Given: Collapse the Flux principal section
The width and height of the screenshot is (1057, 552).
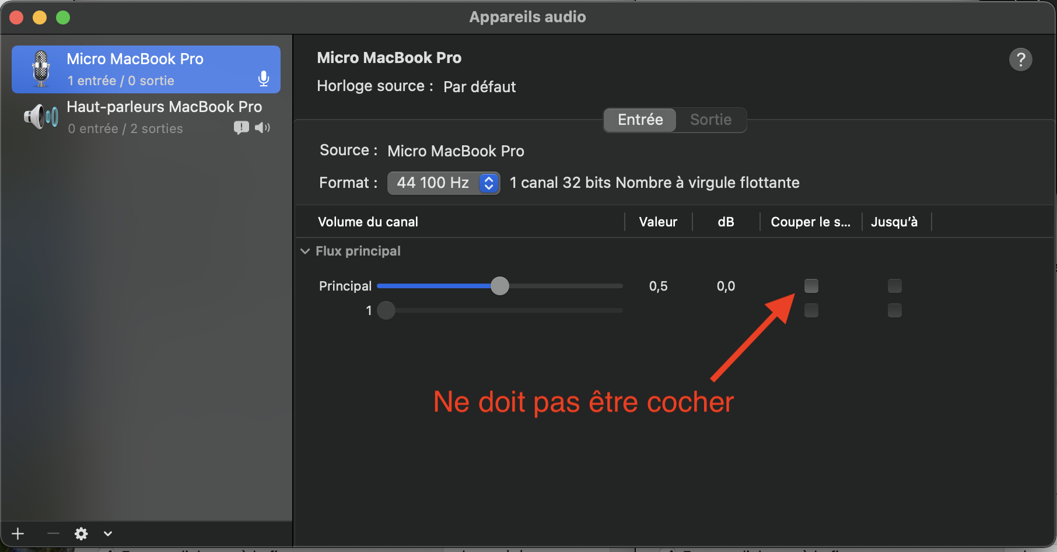Looking at the screenshot, I should pyautogui.click(x=305, y=251).
